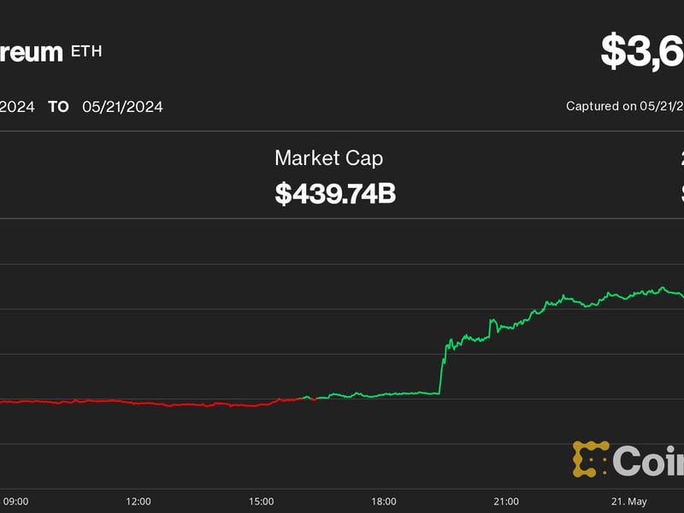684x513 pixels.
Task: Click the 05/21/2024 end date
Action: (122, 107)
